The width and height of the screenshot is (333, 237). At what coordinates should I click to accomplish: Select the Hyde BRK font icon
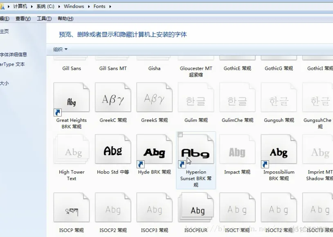(x=154, y=149)
